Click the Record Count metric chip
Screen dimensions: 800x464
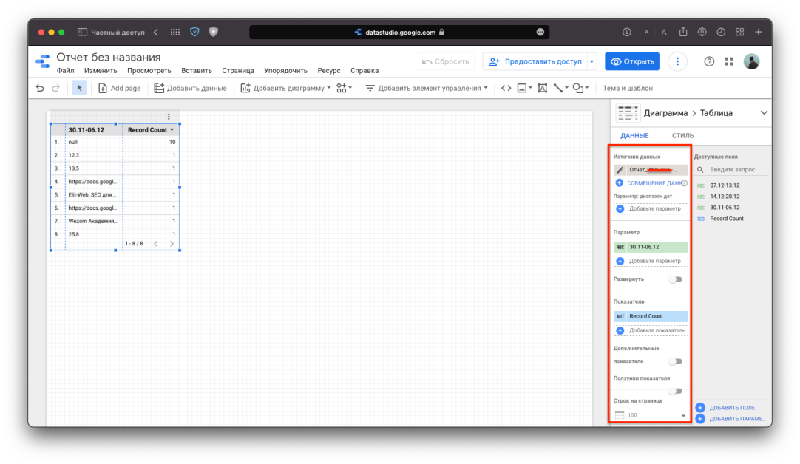(651, 316)
